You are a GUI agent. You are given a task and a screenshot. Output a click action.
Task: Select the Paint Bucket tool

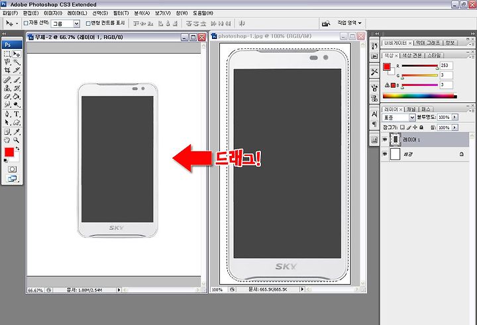17,96
